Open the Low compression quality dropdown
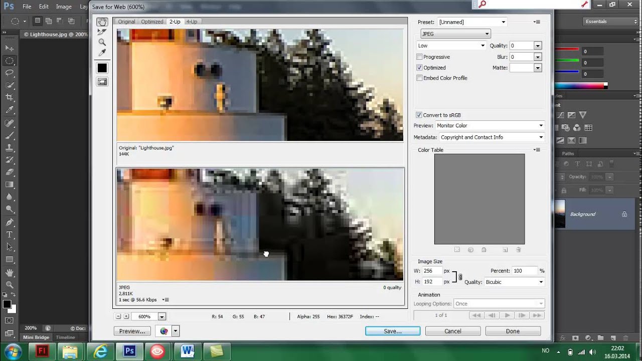 click(451, 46)
